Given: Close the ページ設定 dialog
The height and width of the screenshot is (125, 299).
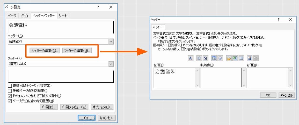Looking at the screenshot, I should 111,7.
